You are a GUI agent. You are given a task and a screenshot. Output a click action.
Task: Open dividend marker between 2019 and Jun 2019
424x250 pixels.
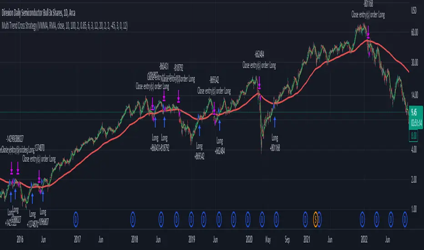[204, 220]
